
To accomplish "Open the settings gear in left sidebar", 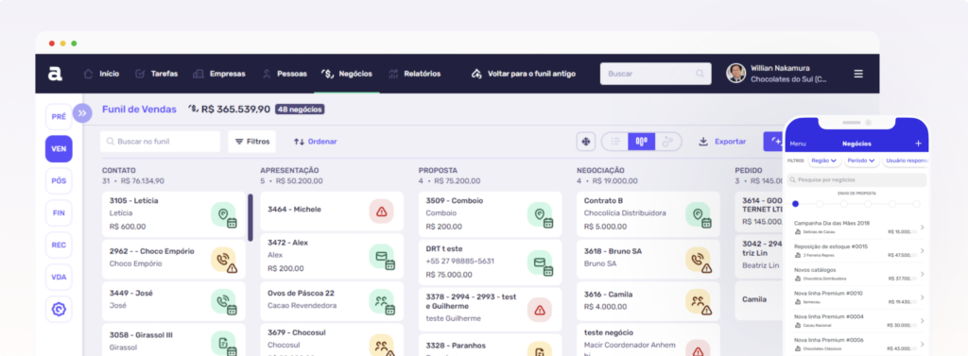I will pyautogui.click(x=59, y=309).
